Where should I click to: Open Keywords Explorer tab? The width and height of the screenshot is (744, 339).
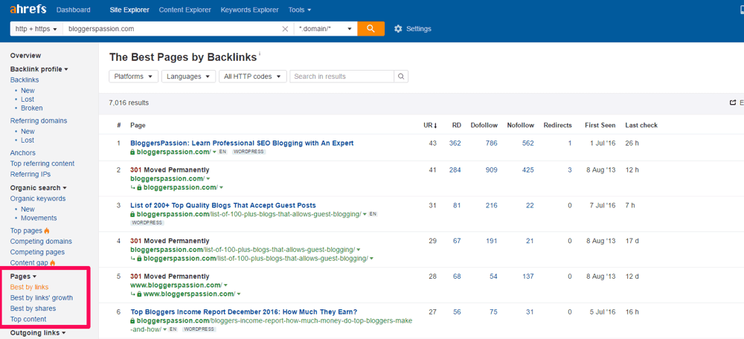(249, 10)
